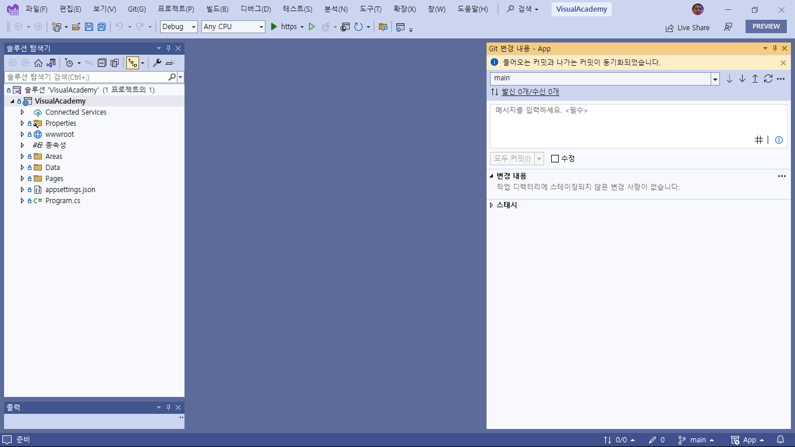The height and width of the screenshot is (447, 795).
Task: Click the Git sync icon
Action: coord(768,79)
